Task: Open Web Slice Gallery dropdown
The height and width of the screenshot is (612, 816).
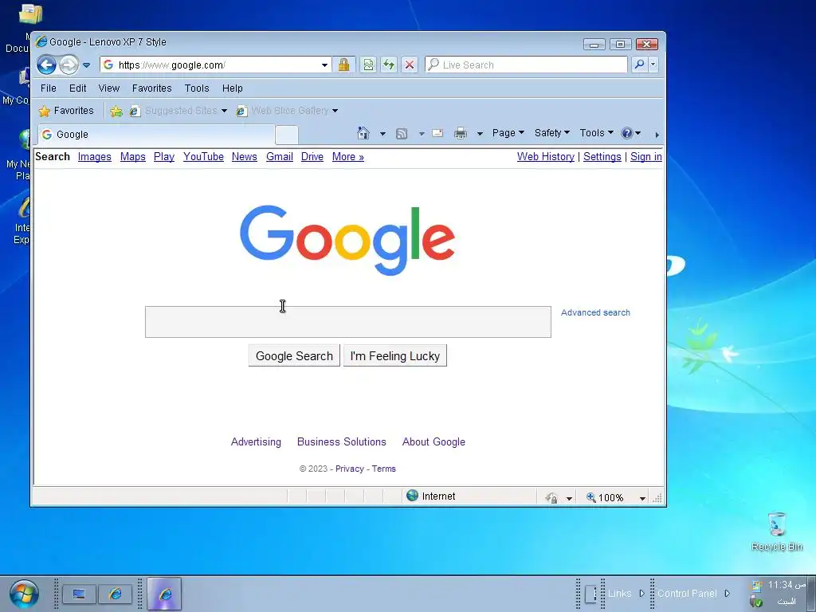Action: click(x=287, y=110)
